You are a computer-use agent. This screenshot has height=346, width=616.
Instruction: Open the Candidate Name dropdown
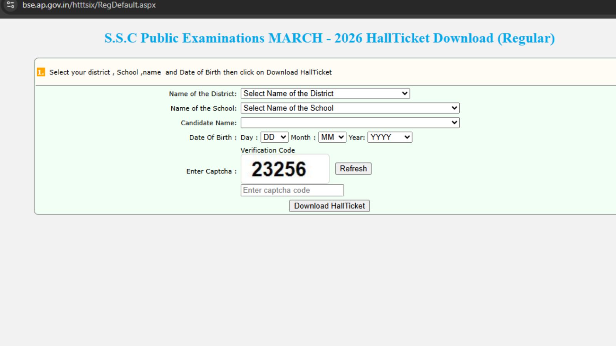pyautogui.click(x=350, y=123)
